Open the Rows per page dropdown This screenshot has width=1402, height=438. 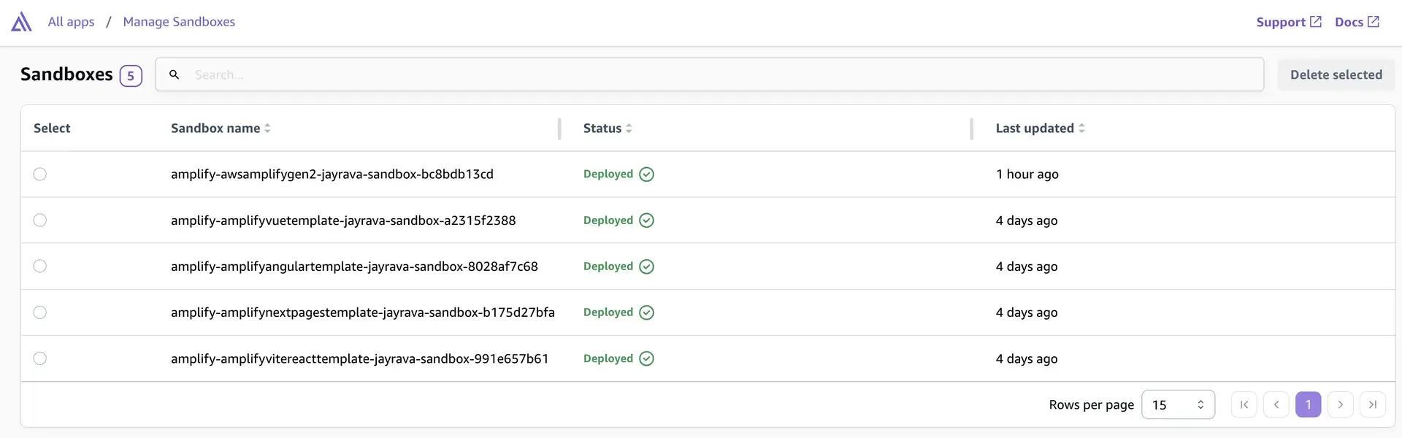(x=1177, y=404)
